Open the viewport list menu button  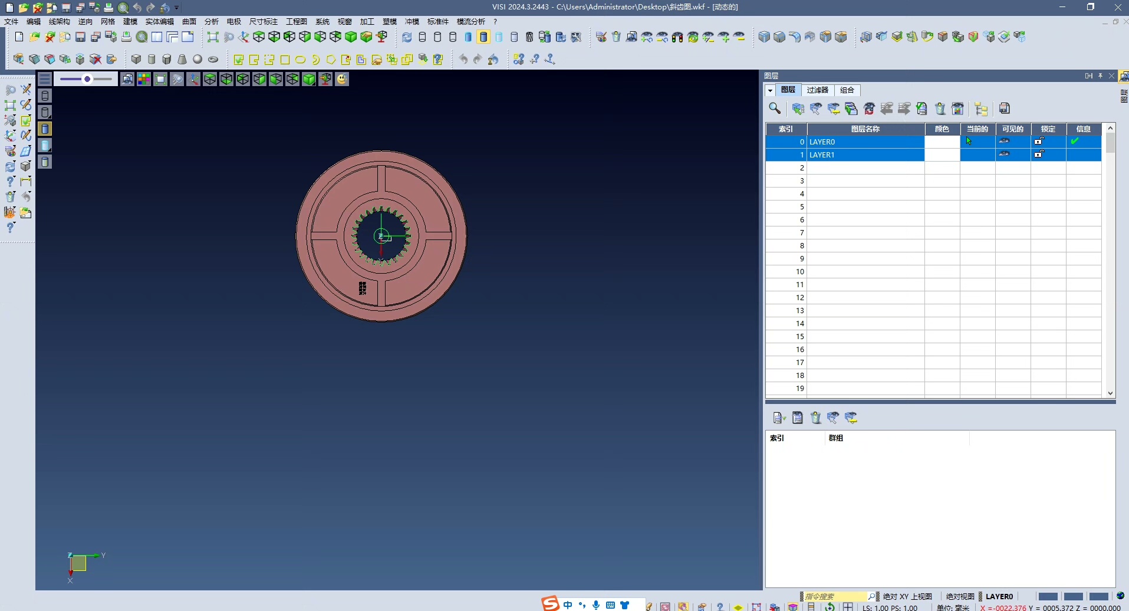point(45,79)
